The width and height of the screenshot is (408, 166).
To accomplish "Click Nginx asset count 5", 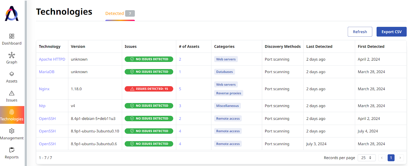I will 180,89.
